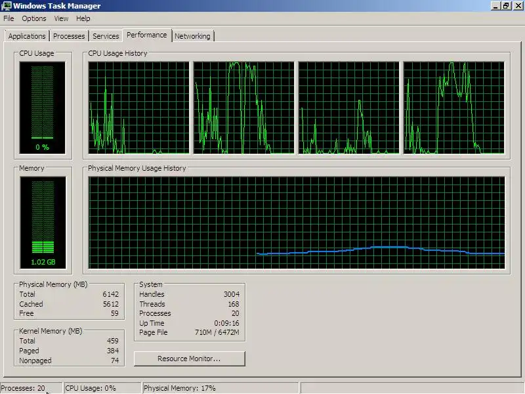
Task: Click the kernel memory Total value 459
Action: (113, 341)
